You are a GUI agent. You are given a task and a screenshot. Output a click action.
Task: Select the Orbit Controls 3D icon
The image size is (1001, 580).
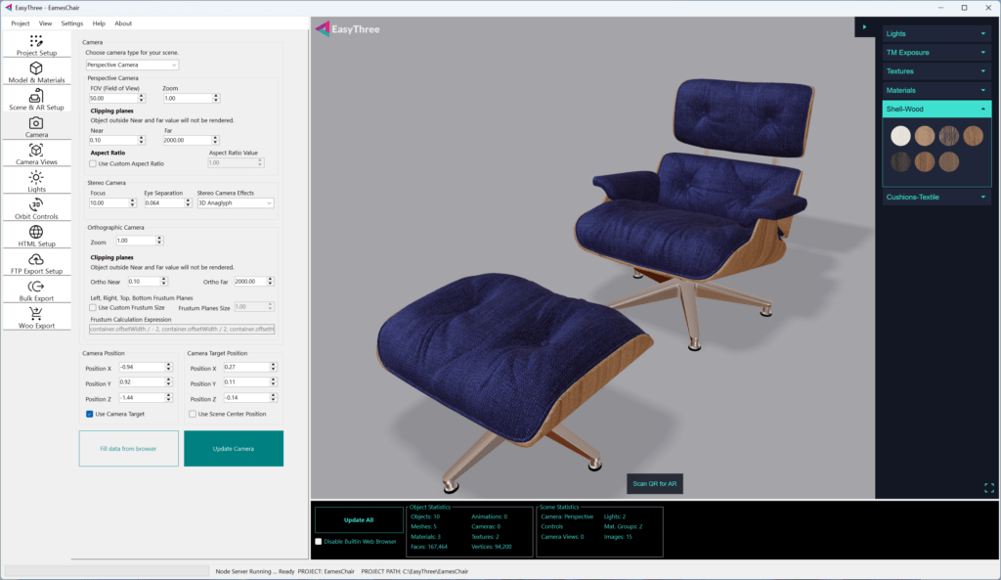point(36,204)
